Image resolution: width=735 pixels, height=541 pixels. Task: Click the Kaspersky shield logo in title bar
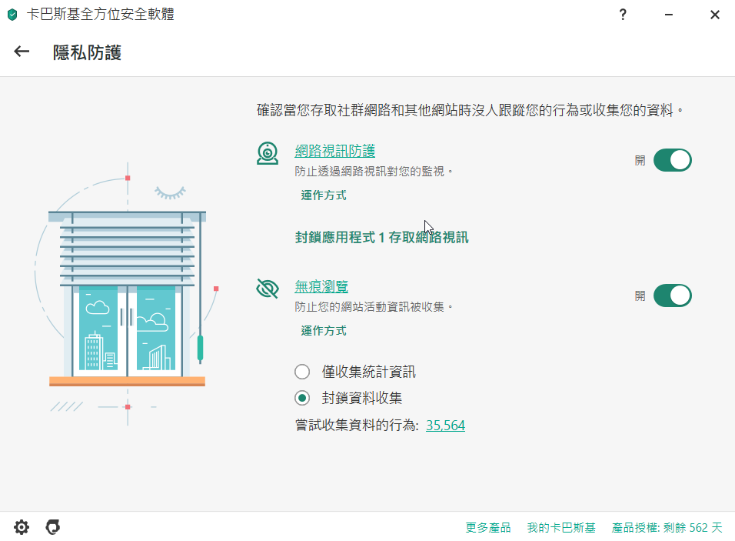(12, 15)
